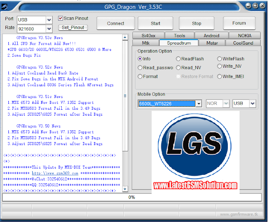
Task: Expand the 6600L_WT6226 model dropdown
Action: [x=199, y=103]
